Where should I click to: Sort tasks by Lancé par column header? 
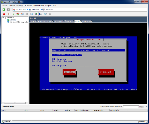click(69, 110)
